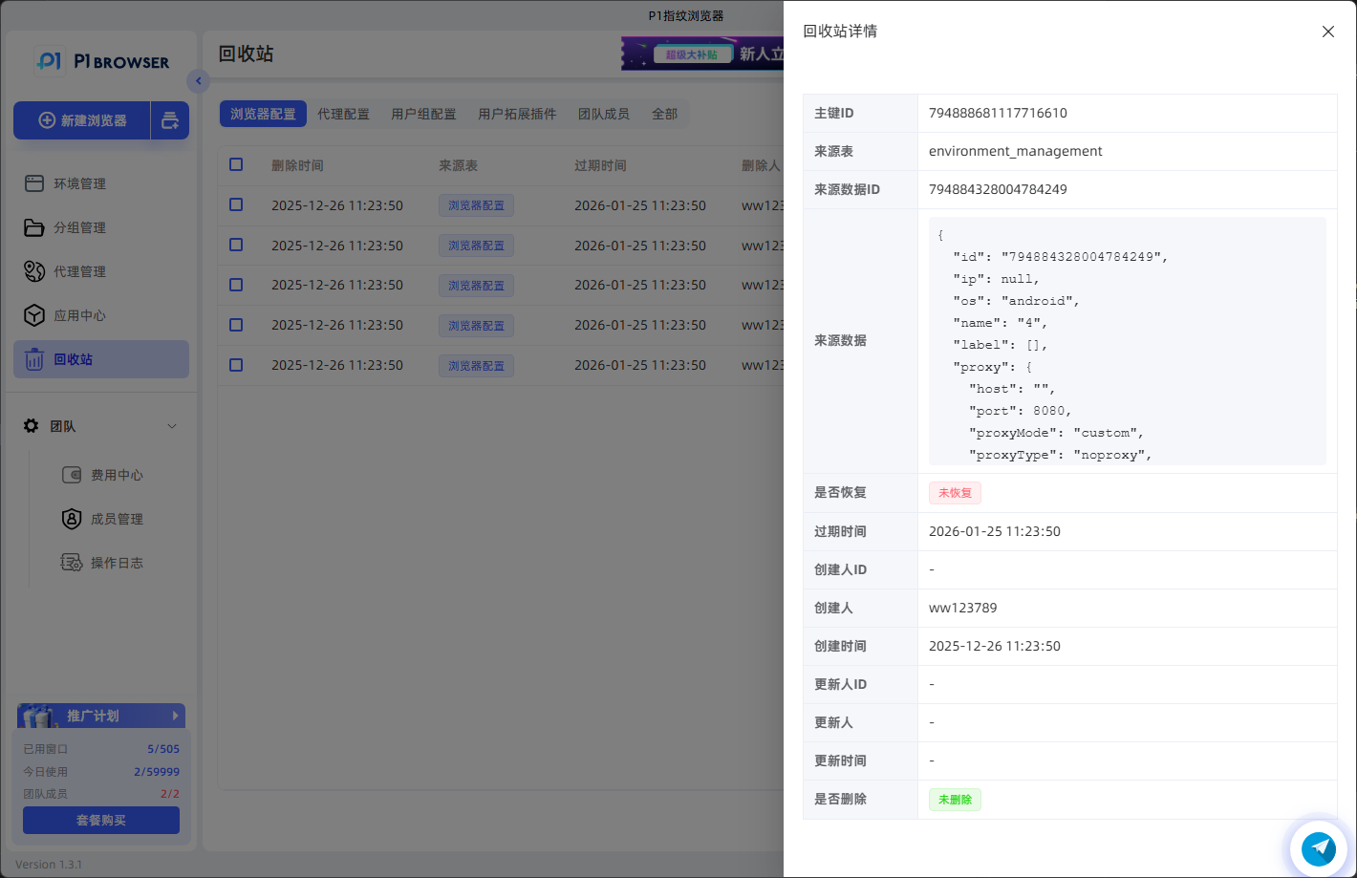Image resolution: width=1357 pixels, height=878 pixels.
Task: Collapse the 团队 section chevron
Action: [172, 426]
